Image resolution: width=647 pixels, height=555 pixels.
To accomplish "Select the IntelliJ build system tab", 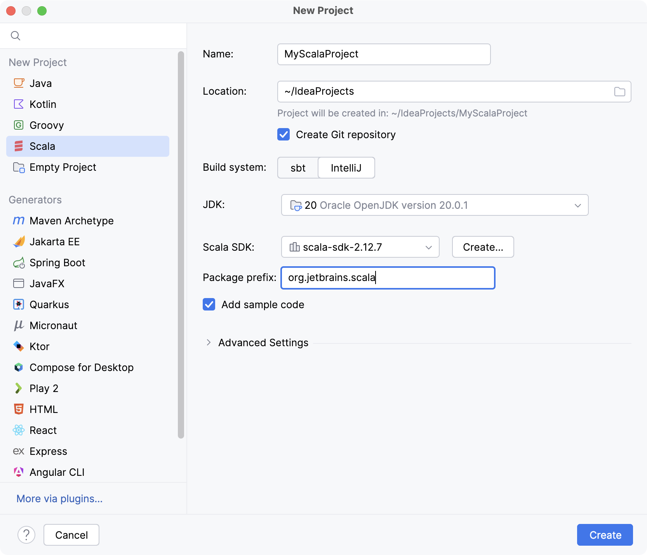I will (346, 168).
